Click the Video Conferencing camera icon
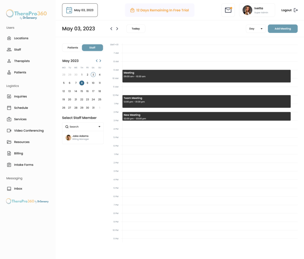The height and width of the screenshot is (259, 304). (9, 131)
